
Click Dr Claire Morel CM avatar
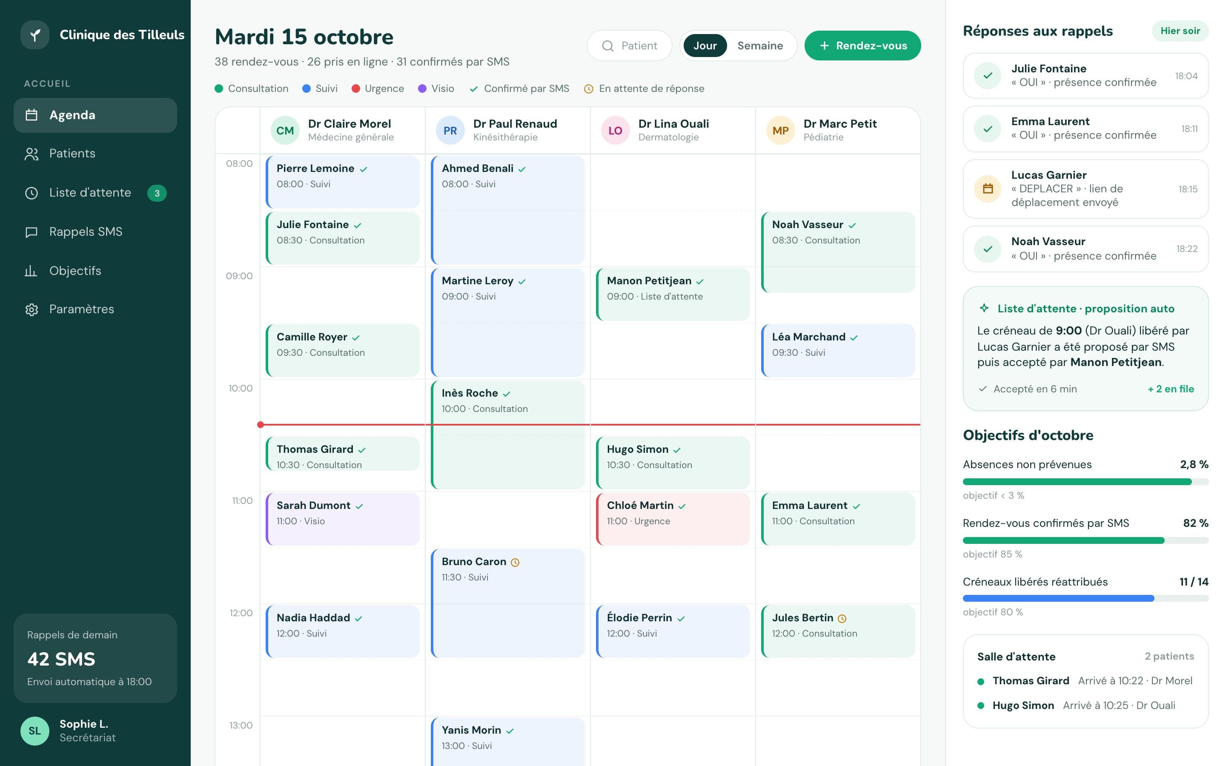(285, 131)
